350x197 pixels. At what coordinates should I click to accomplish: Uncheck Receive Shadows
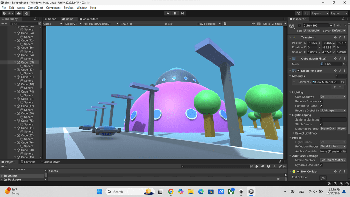[321, 101]
